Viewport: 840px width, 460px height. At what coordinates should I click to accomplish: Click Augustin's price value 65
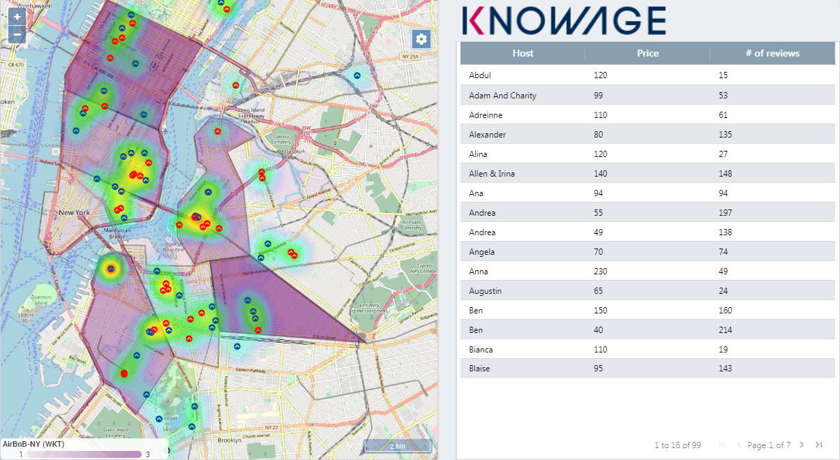coord(599,290)
